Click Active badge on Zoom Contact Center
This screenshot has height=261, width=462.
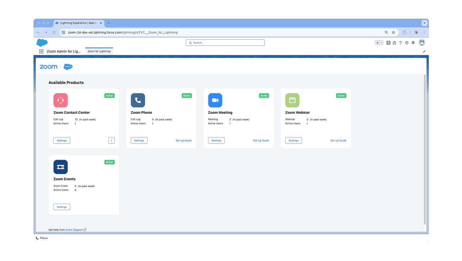(109, 96)
